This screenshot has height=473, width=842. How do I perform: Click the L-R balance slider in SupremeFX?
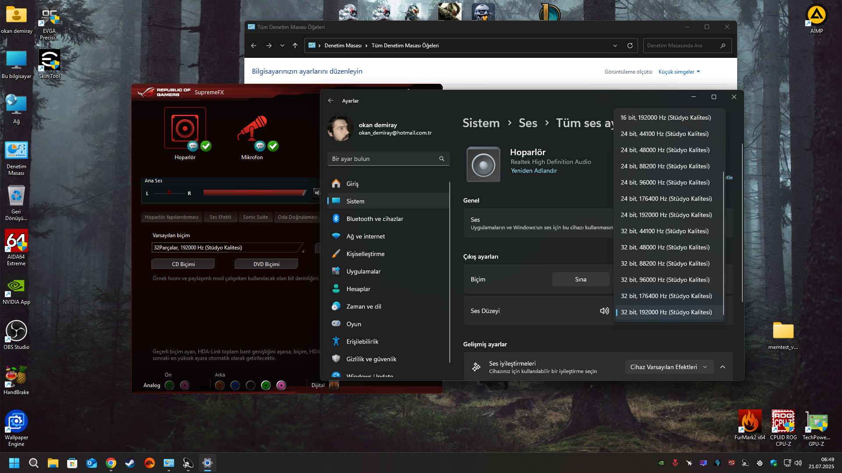pos(168,193)
